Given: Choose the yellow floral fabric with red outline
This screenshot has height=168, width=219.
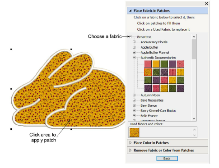Looking at the screenshot, I should tap(148, 72).
